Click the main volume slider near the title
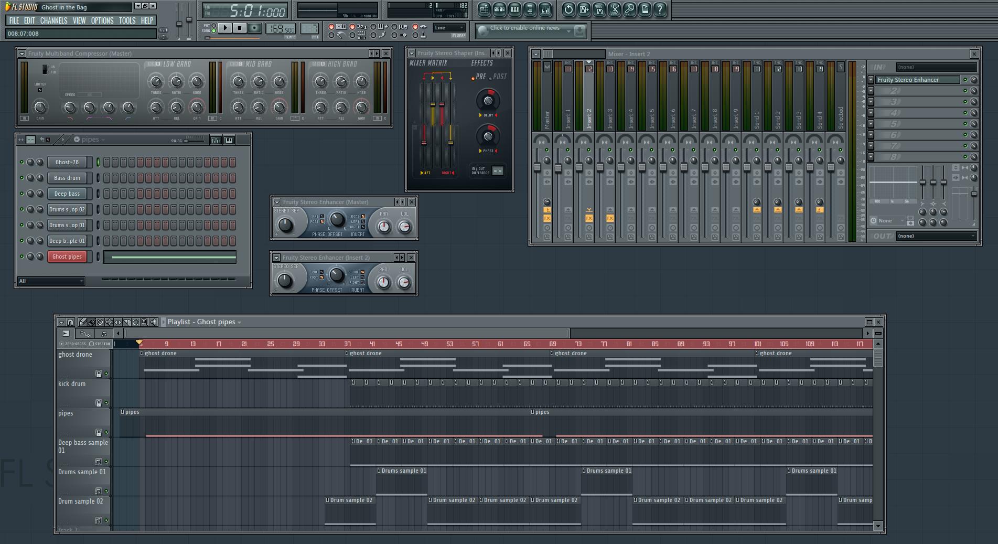 [179, 24]
